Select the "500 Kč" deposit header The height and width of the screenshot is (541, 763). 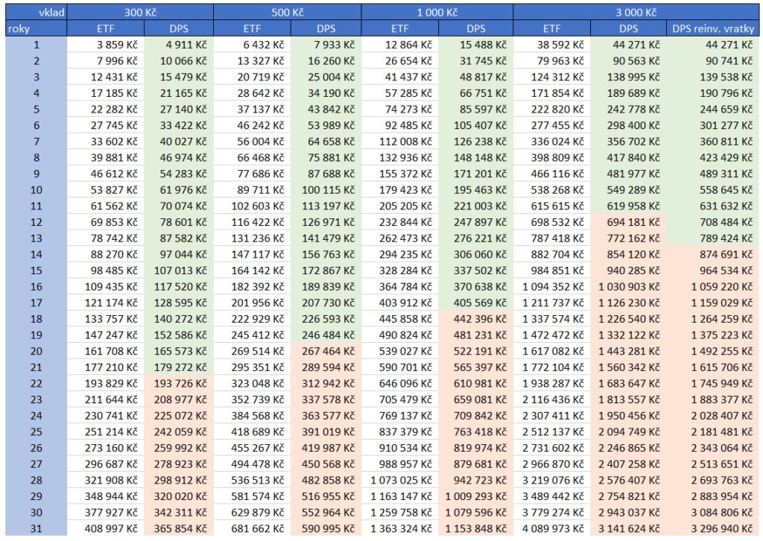pyautogui.click(x=288, y=12)
